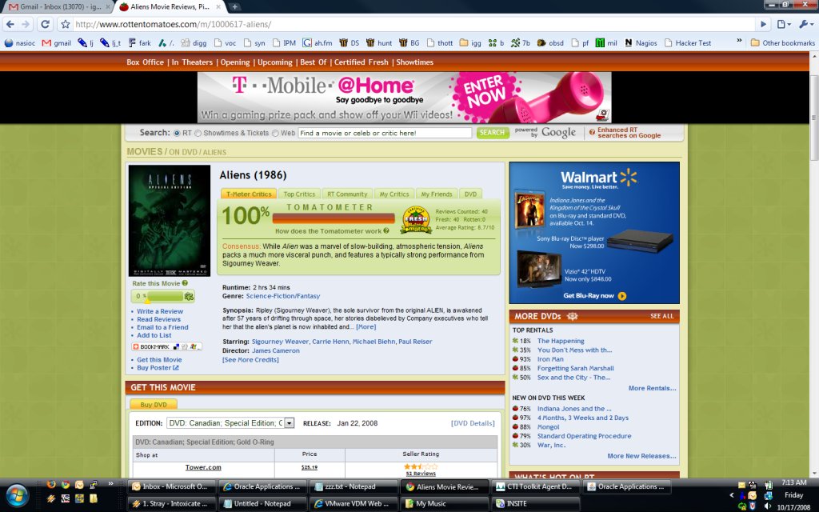This screenshot has height=512, width=819.
Task: Click SEE ALL in More DVDs header
Action: [661, 316]
